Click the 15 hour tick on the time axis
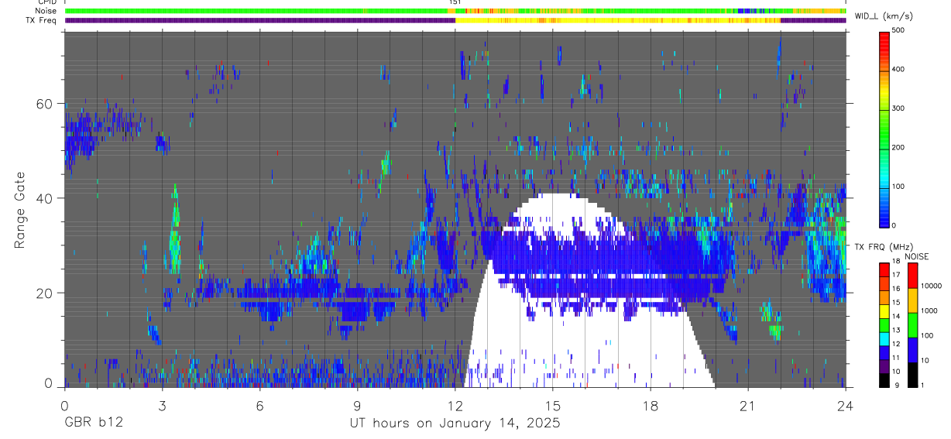This screenshot has height=439, width=951. click(552, 405)
